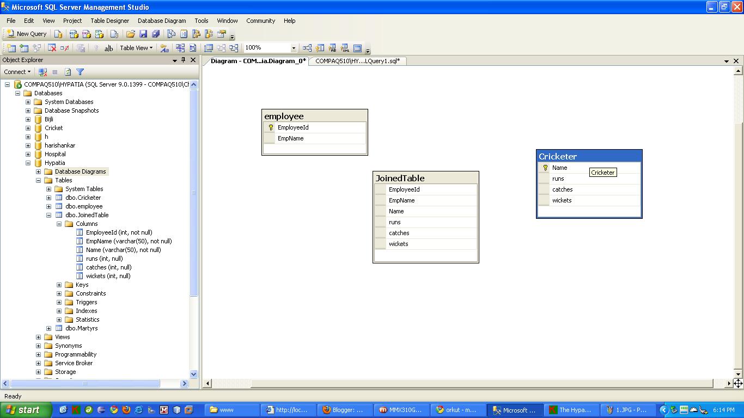Click the New Query button
This screenshot has height=418, width=744.
click(x=26, y=34)
